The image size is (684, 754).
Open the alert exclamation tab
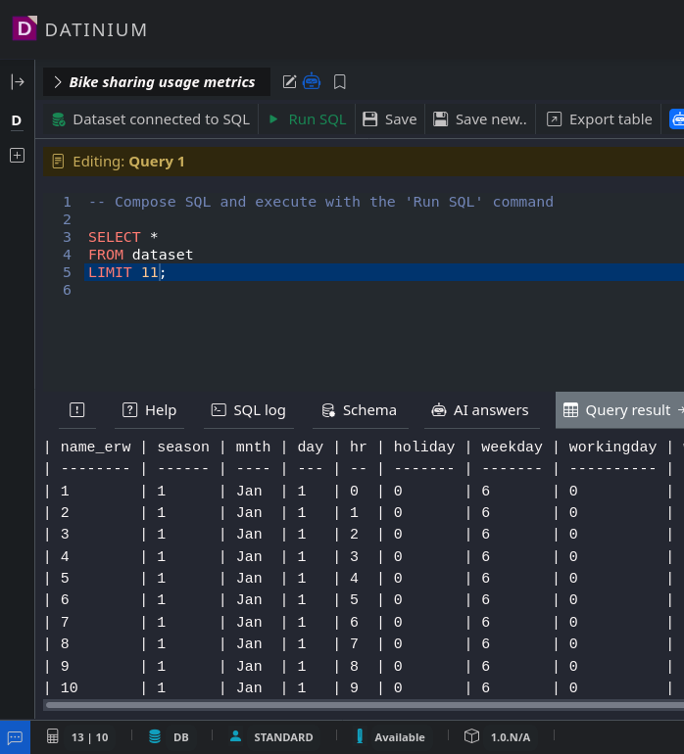[77, 410]
